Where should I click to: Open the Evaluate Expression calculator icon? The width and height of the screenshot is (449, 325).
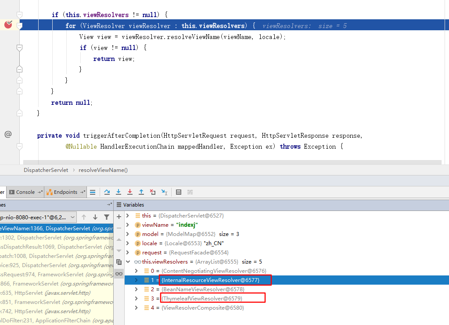pos(179,192)
